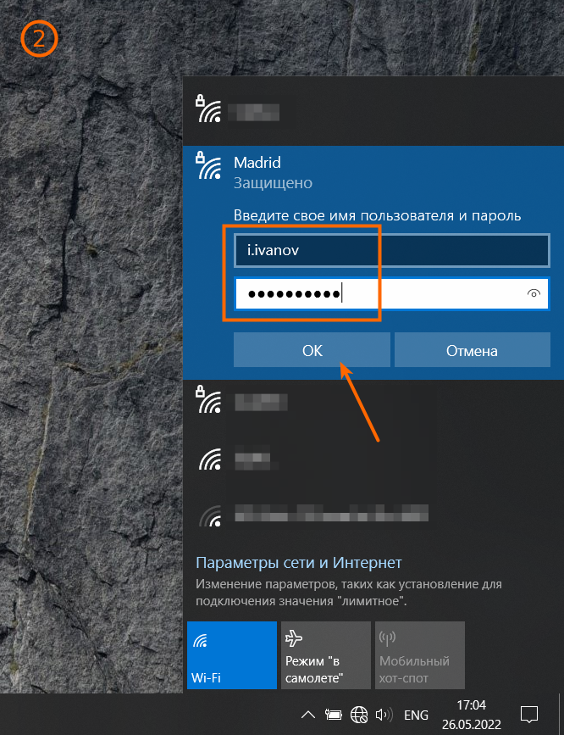Toggle the Мобильный хот-спот tile
Image resolution: width=564 pixels, height=735 pixels.
(x=419, y=655)
